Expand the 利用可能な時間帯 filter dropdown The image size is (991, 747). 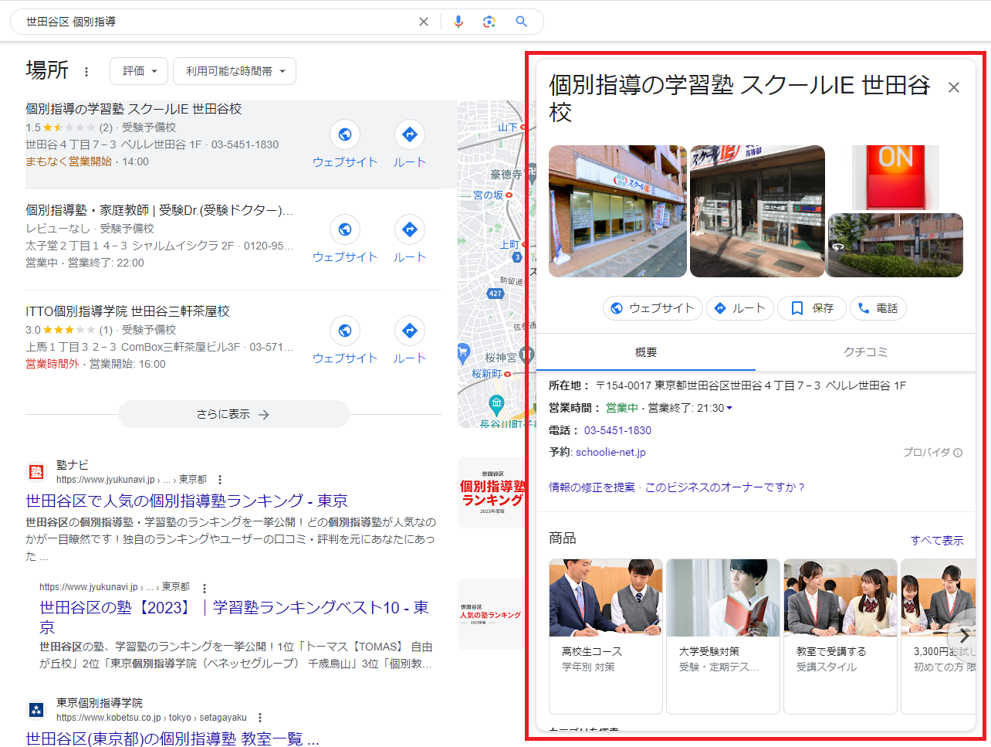(x=235, y=71)
